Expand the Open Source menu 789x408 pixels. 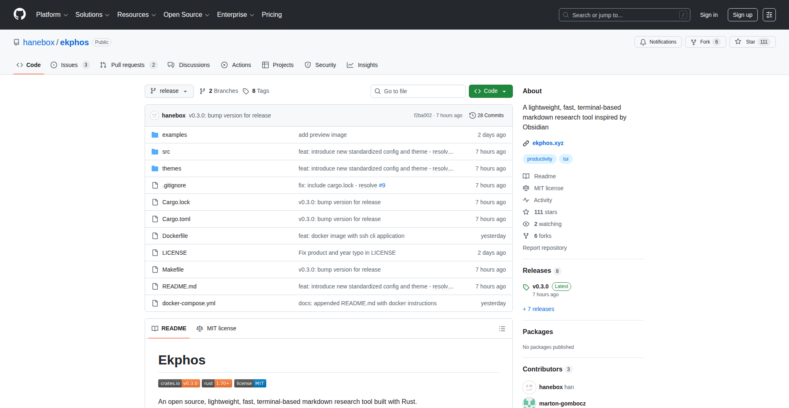point(187,15)
